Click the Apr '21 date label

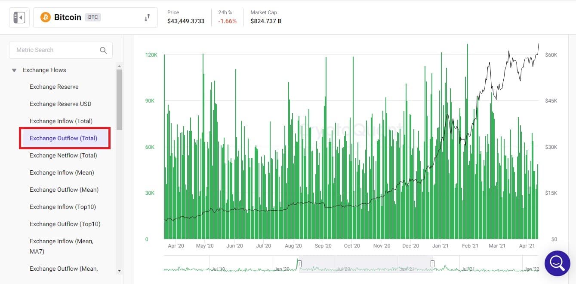527,246
